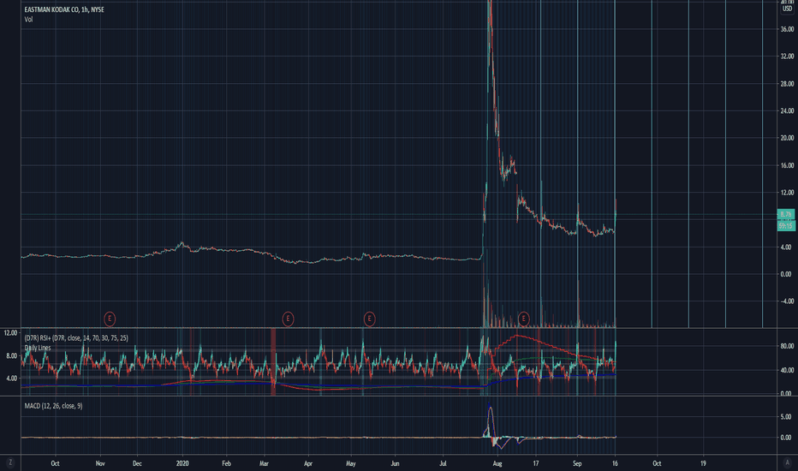
Task: Click the Z timezone icon at bottom left
Action: [x=10, y=462]
